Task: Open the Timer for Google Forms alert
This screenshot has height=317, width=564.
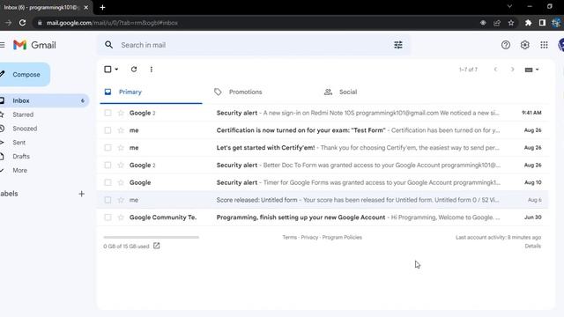Action: point(323,182)
